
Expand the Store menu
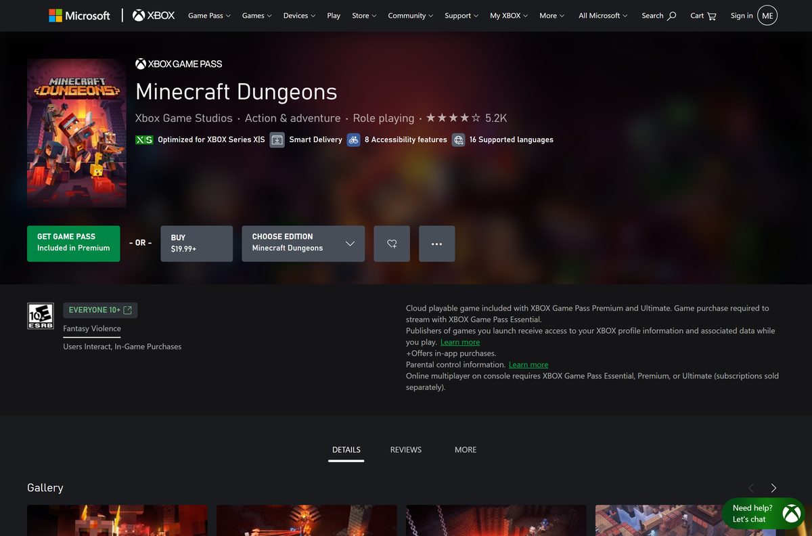[365, 16]
